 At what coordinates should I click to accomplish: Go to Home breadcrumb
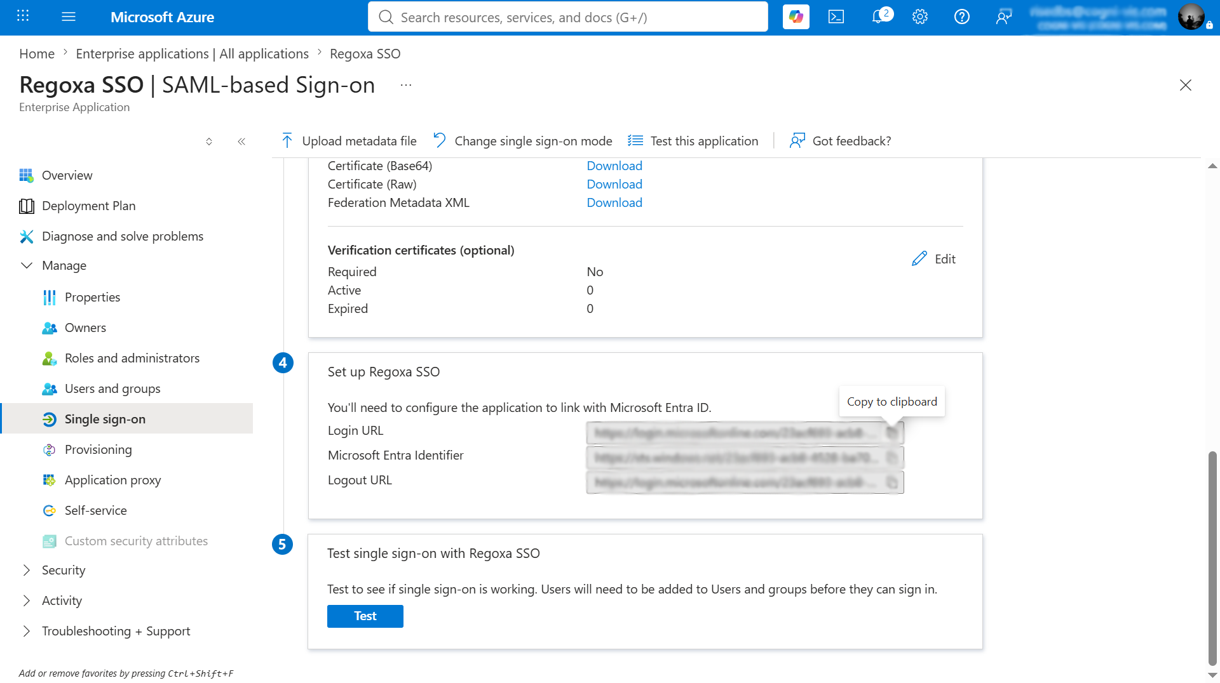pos(37,54)
